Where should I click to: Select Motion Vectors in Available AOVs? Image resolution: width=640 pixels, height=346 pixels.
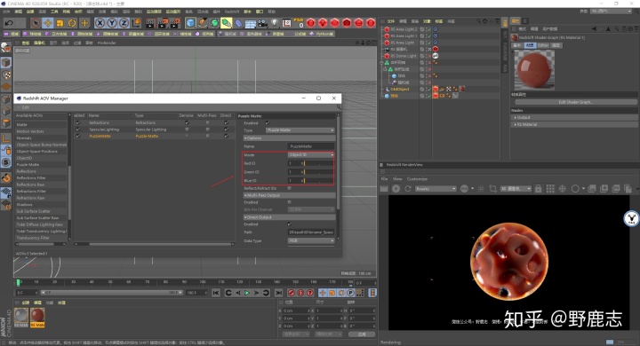tap(30, 131)
